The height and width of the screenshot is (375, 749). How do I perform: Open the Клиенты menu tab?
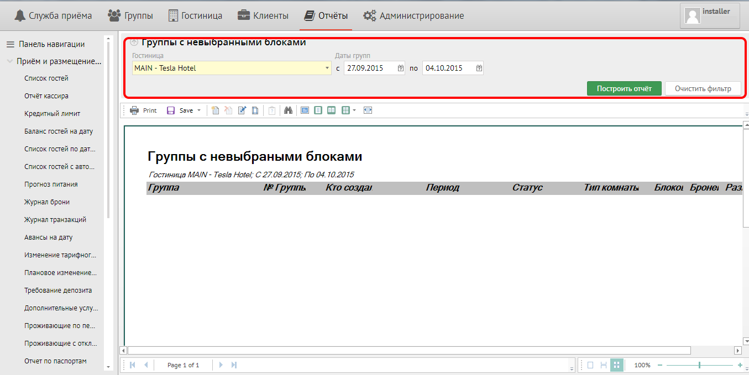[x=263, y=15]
